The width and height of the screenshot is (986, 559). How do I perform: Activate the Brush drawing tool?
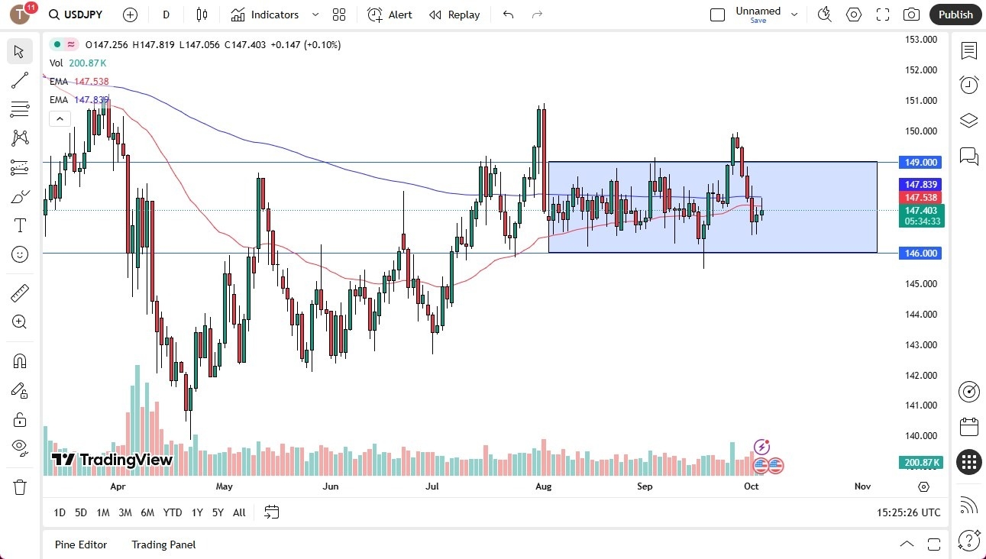[x=19, y=195]
